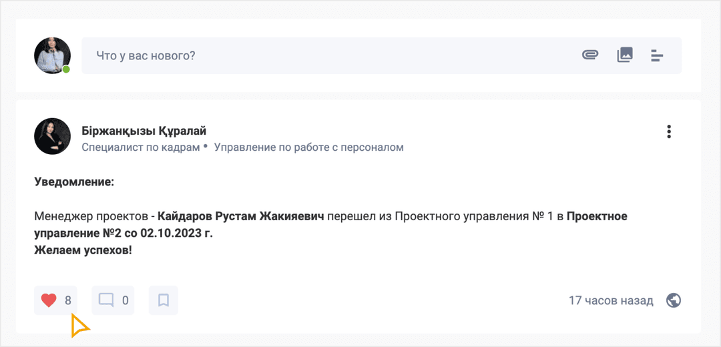Image resolution: width=721 pixels, height=347 pixels.
Task: Click the green online status dot
Action: pos(66,69)
